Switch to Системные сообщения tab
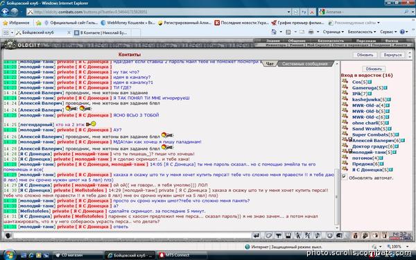Screen dimensions: 416x260 pyautogui.click(x=304, y=64)
